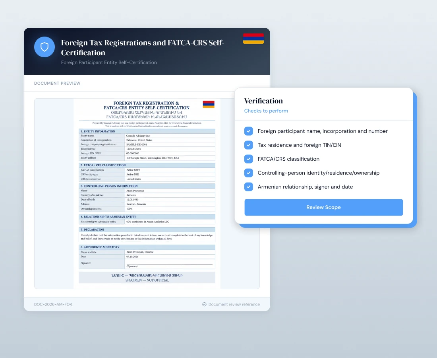Select the DOCUMENT PREVIEW section label

point(57,84)
